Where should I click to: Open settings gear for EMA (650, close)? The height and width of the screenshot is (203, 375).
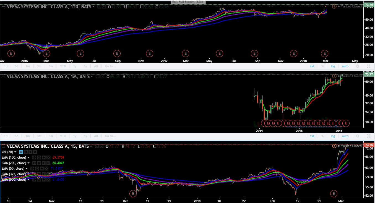(39, 180)
